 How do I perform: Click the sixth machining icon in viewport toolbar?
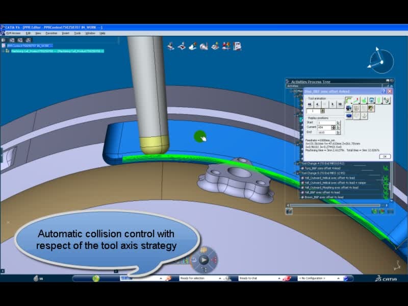(226, 46)
